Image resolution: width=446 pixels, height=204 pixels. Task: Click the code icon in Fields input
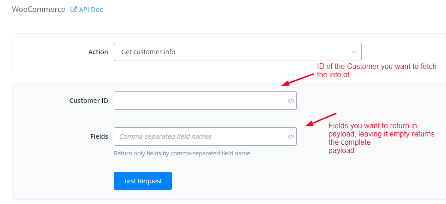pyautogui.click(x=291, y=136)
